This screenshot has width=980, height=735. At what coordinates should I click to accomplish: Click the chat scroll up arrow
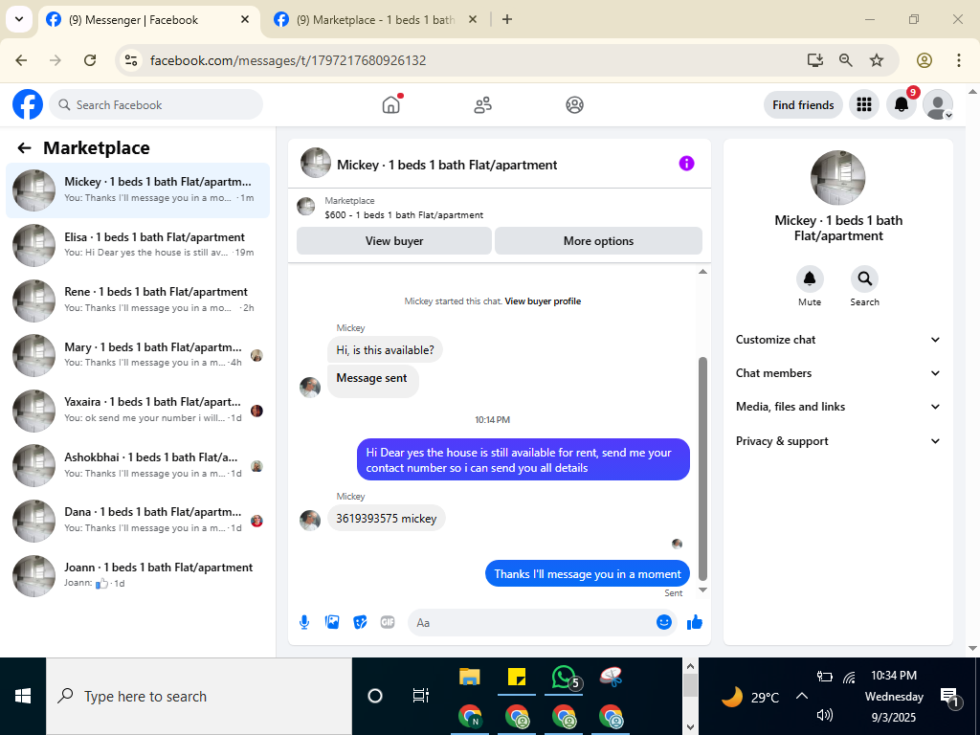click(x=702, y=271)
